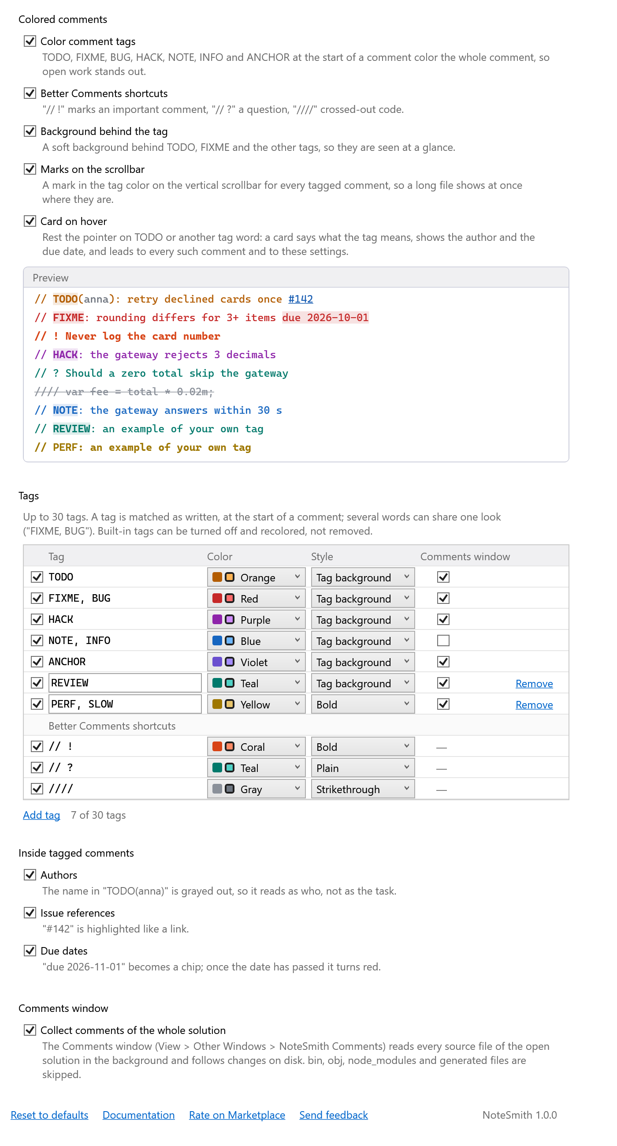The height and width of the screenshot is (1146, 617).
Task: Click the violet swatch in the ANCHOR row
Action: (217, 662)
